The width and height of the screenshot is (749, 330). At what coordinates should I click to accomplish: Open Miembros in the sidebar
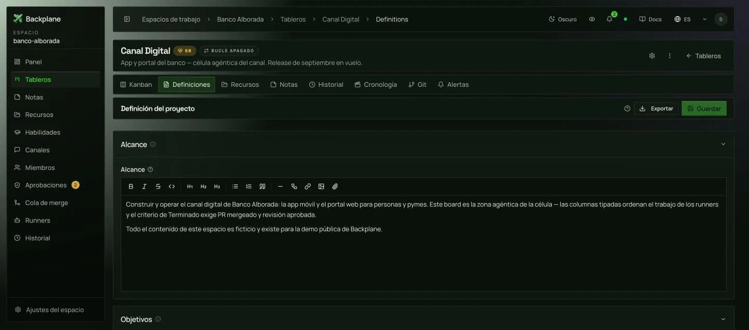pyautogui.click(x=55, y=168)
